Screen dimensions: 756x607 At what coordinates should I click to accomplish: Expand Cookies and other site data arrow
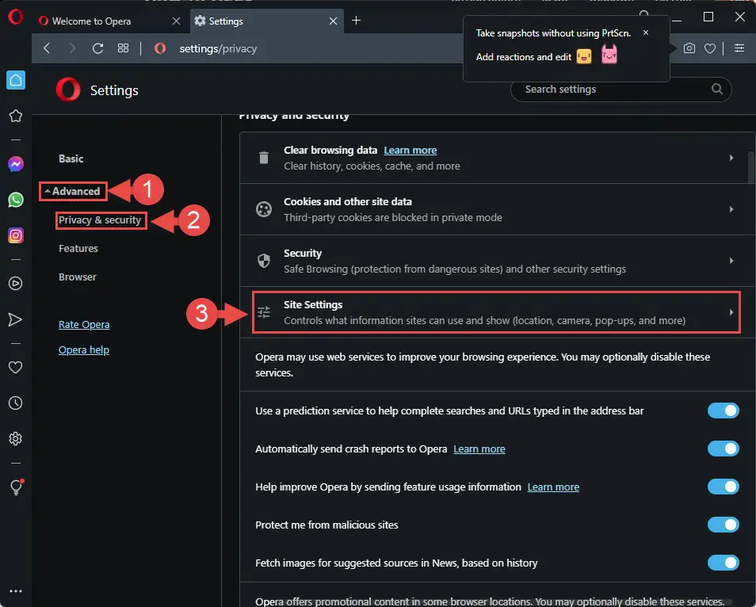pyautogui.click(x=731, y=209)
